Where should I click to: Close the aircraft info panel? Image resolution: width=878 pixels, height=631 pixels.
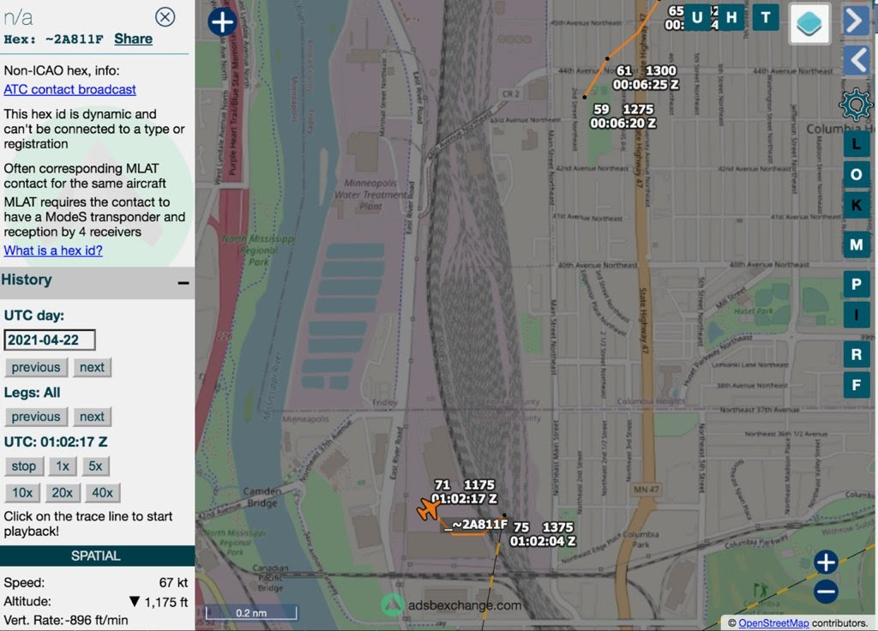pyautogui.click(x=165, y=16)
